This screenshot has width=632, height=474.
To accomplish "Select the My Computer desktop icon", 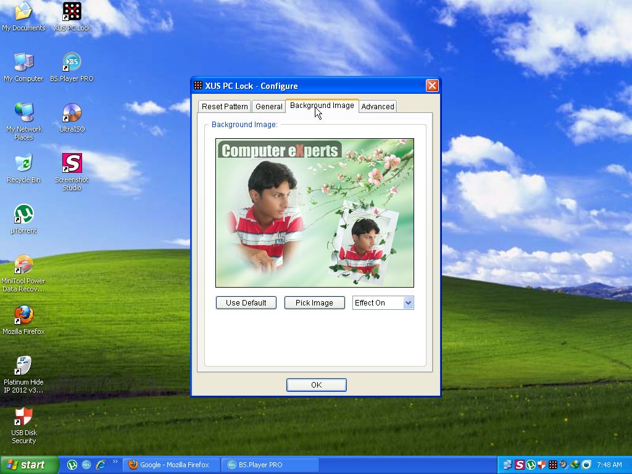I will coord(23,67).
